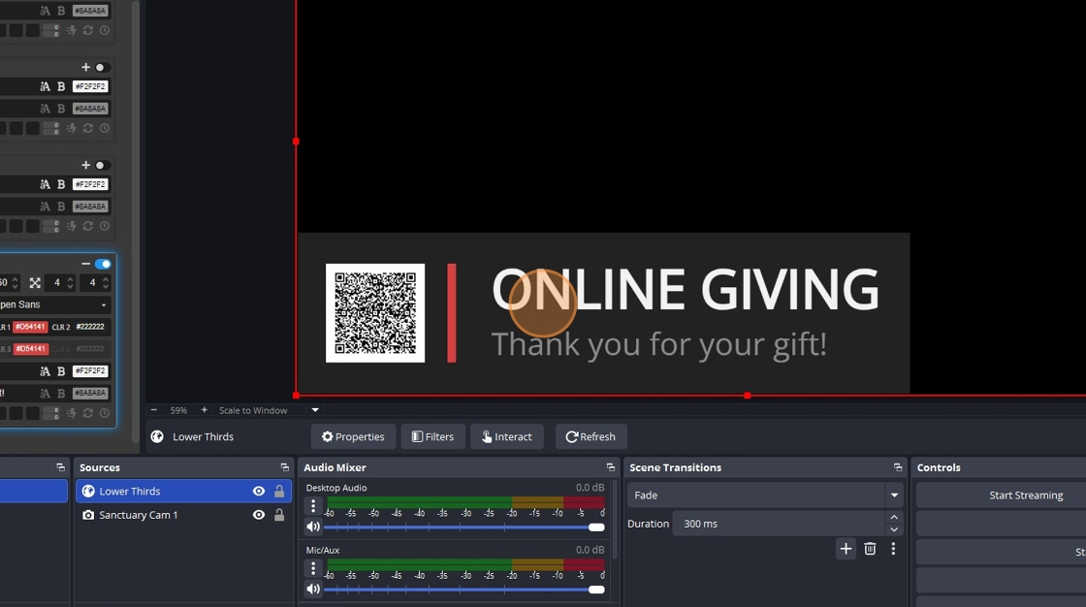
Task: Click the Interact button
Action: pyautogui.click(x=507, y=436)
